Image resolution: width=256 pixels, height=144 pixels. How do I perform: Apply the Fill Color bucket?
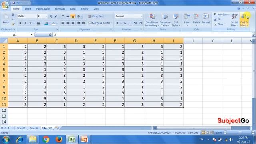(x=46, y=23)
